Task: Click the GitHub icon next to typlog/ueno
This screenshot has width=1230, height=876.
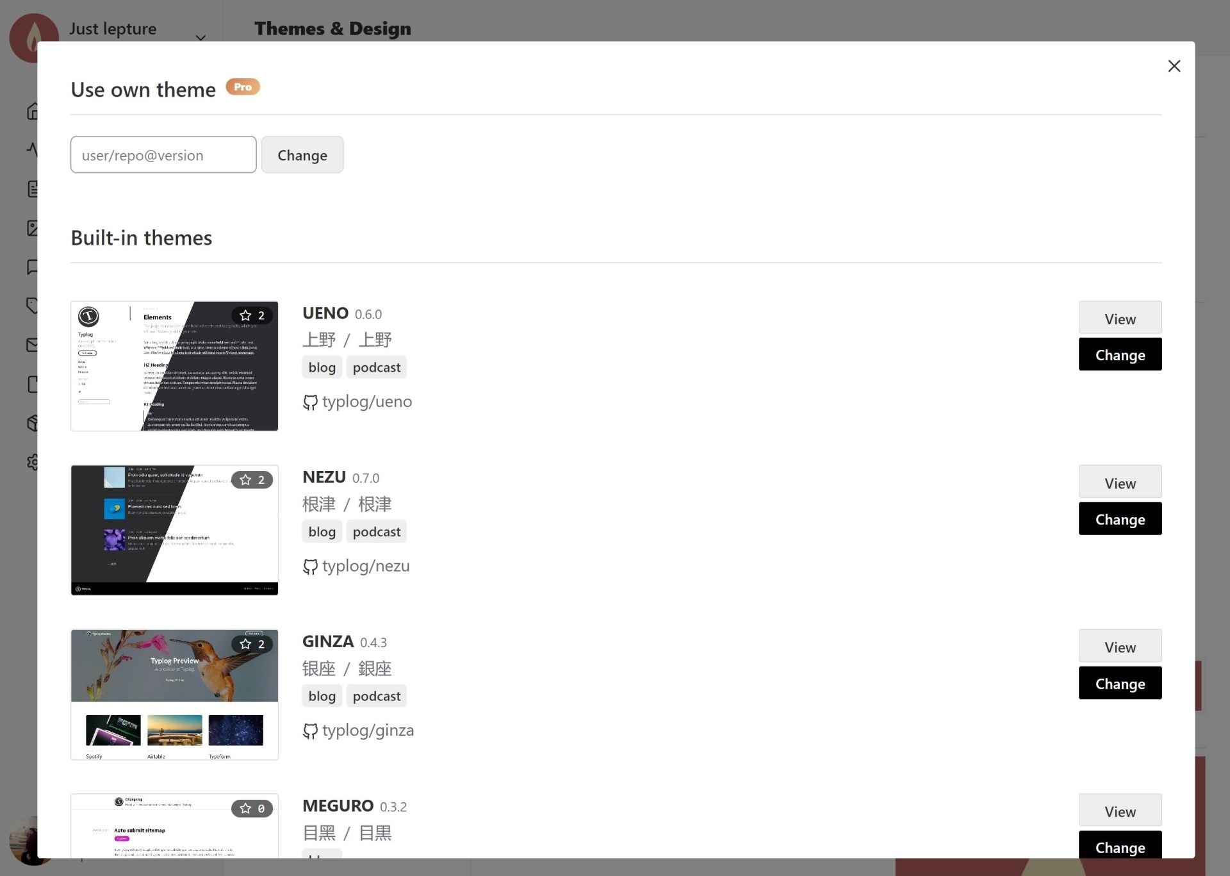Action: [x=310, y=402]
